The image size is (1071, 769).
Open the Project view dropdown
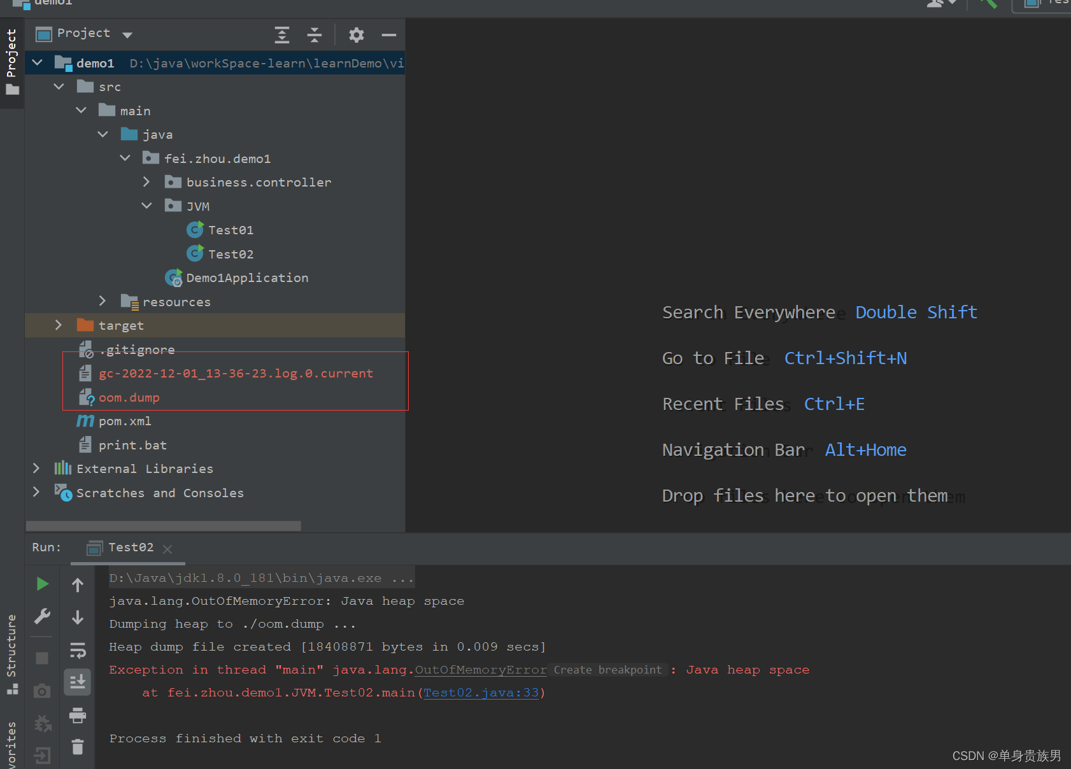(x=127, y=35)
